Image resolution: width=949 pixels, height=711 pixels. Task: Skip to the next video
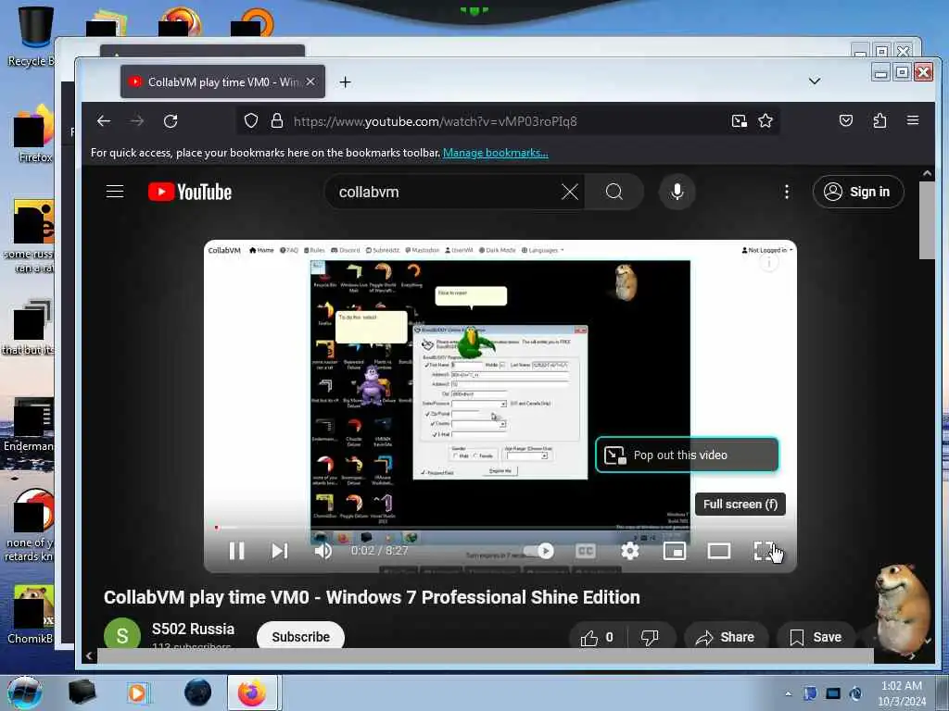click(280, 551)
